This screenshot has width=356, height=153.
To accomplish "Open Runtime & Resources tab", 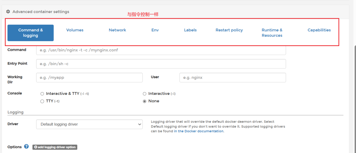I will point(272,33).
